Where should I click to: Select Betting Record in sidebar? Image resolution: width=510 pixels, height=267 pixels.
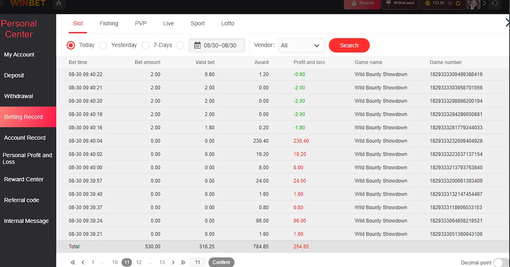pyautogui.click(x=28, y=117)
